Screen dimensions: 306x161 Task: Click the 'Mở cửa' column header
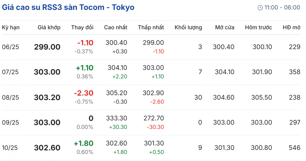[224, 28]
